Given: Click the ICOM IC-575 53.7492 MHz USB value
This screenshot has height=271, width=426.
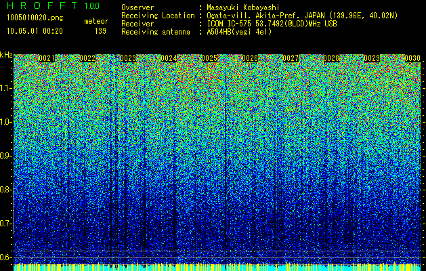Looking at the screenshot, I should click(x=272, y=24).
